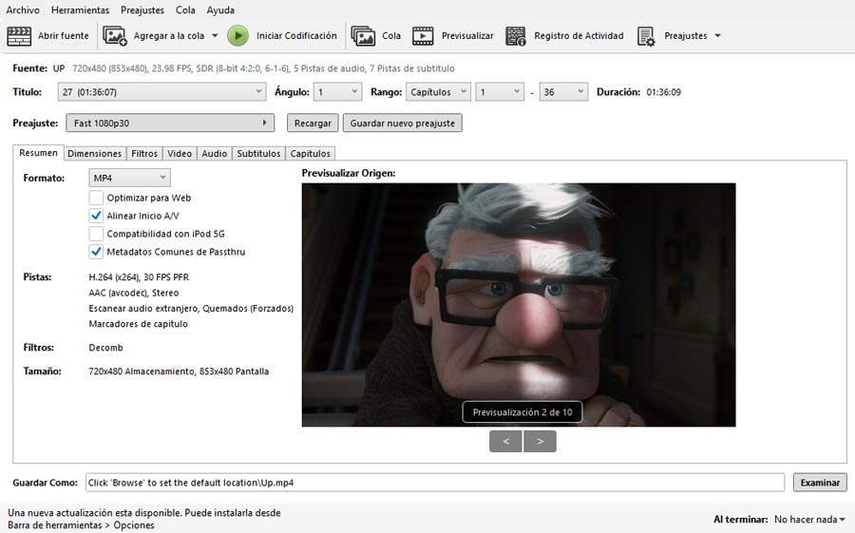This screenshot has height=533, width=855.
Task: Click the Guardar Como path field
Action: [434, 483]
